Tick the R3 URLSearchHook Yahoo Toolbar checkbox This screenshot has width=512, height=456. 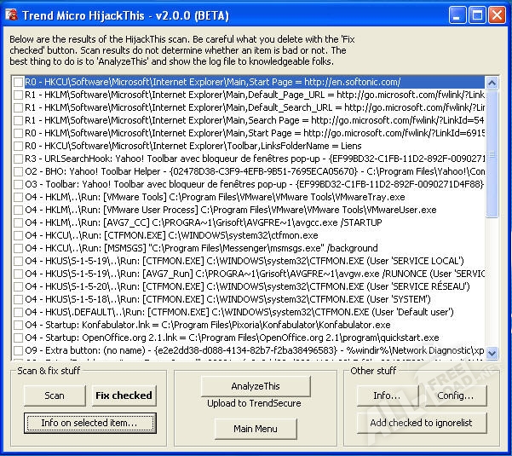(x=18, y=159)
